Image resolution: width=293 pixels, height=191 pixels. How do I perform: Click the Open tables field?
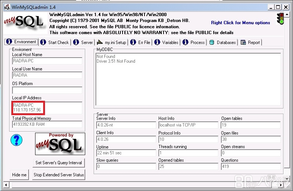[x=251, y=125]
